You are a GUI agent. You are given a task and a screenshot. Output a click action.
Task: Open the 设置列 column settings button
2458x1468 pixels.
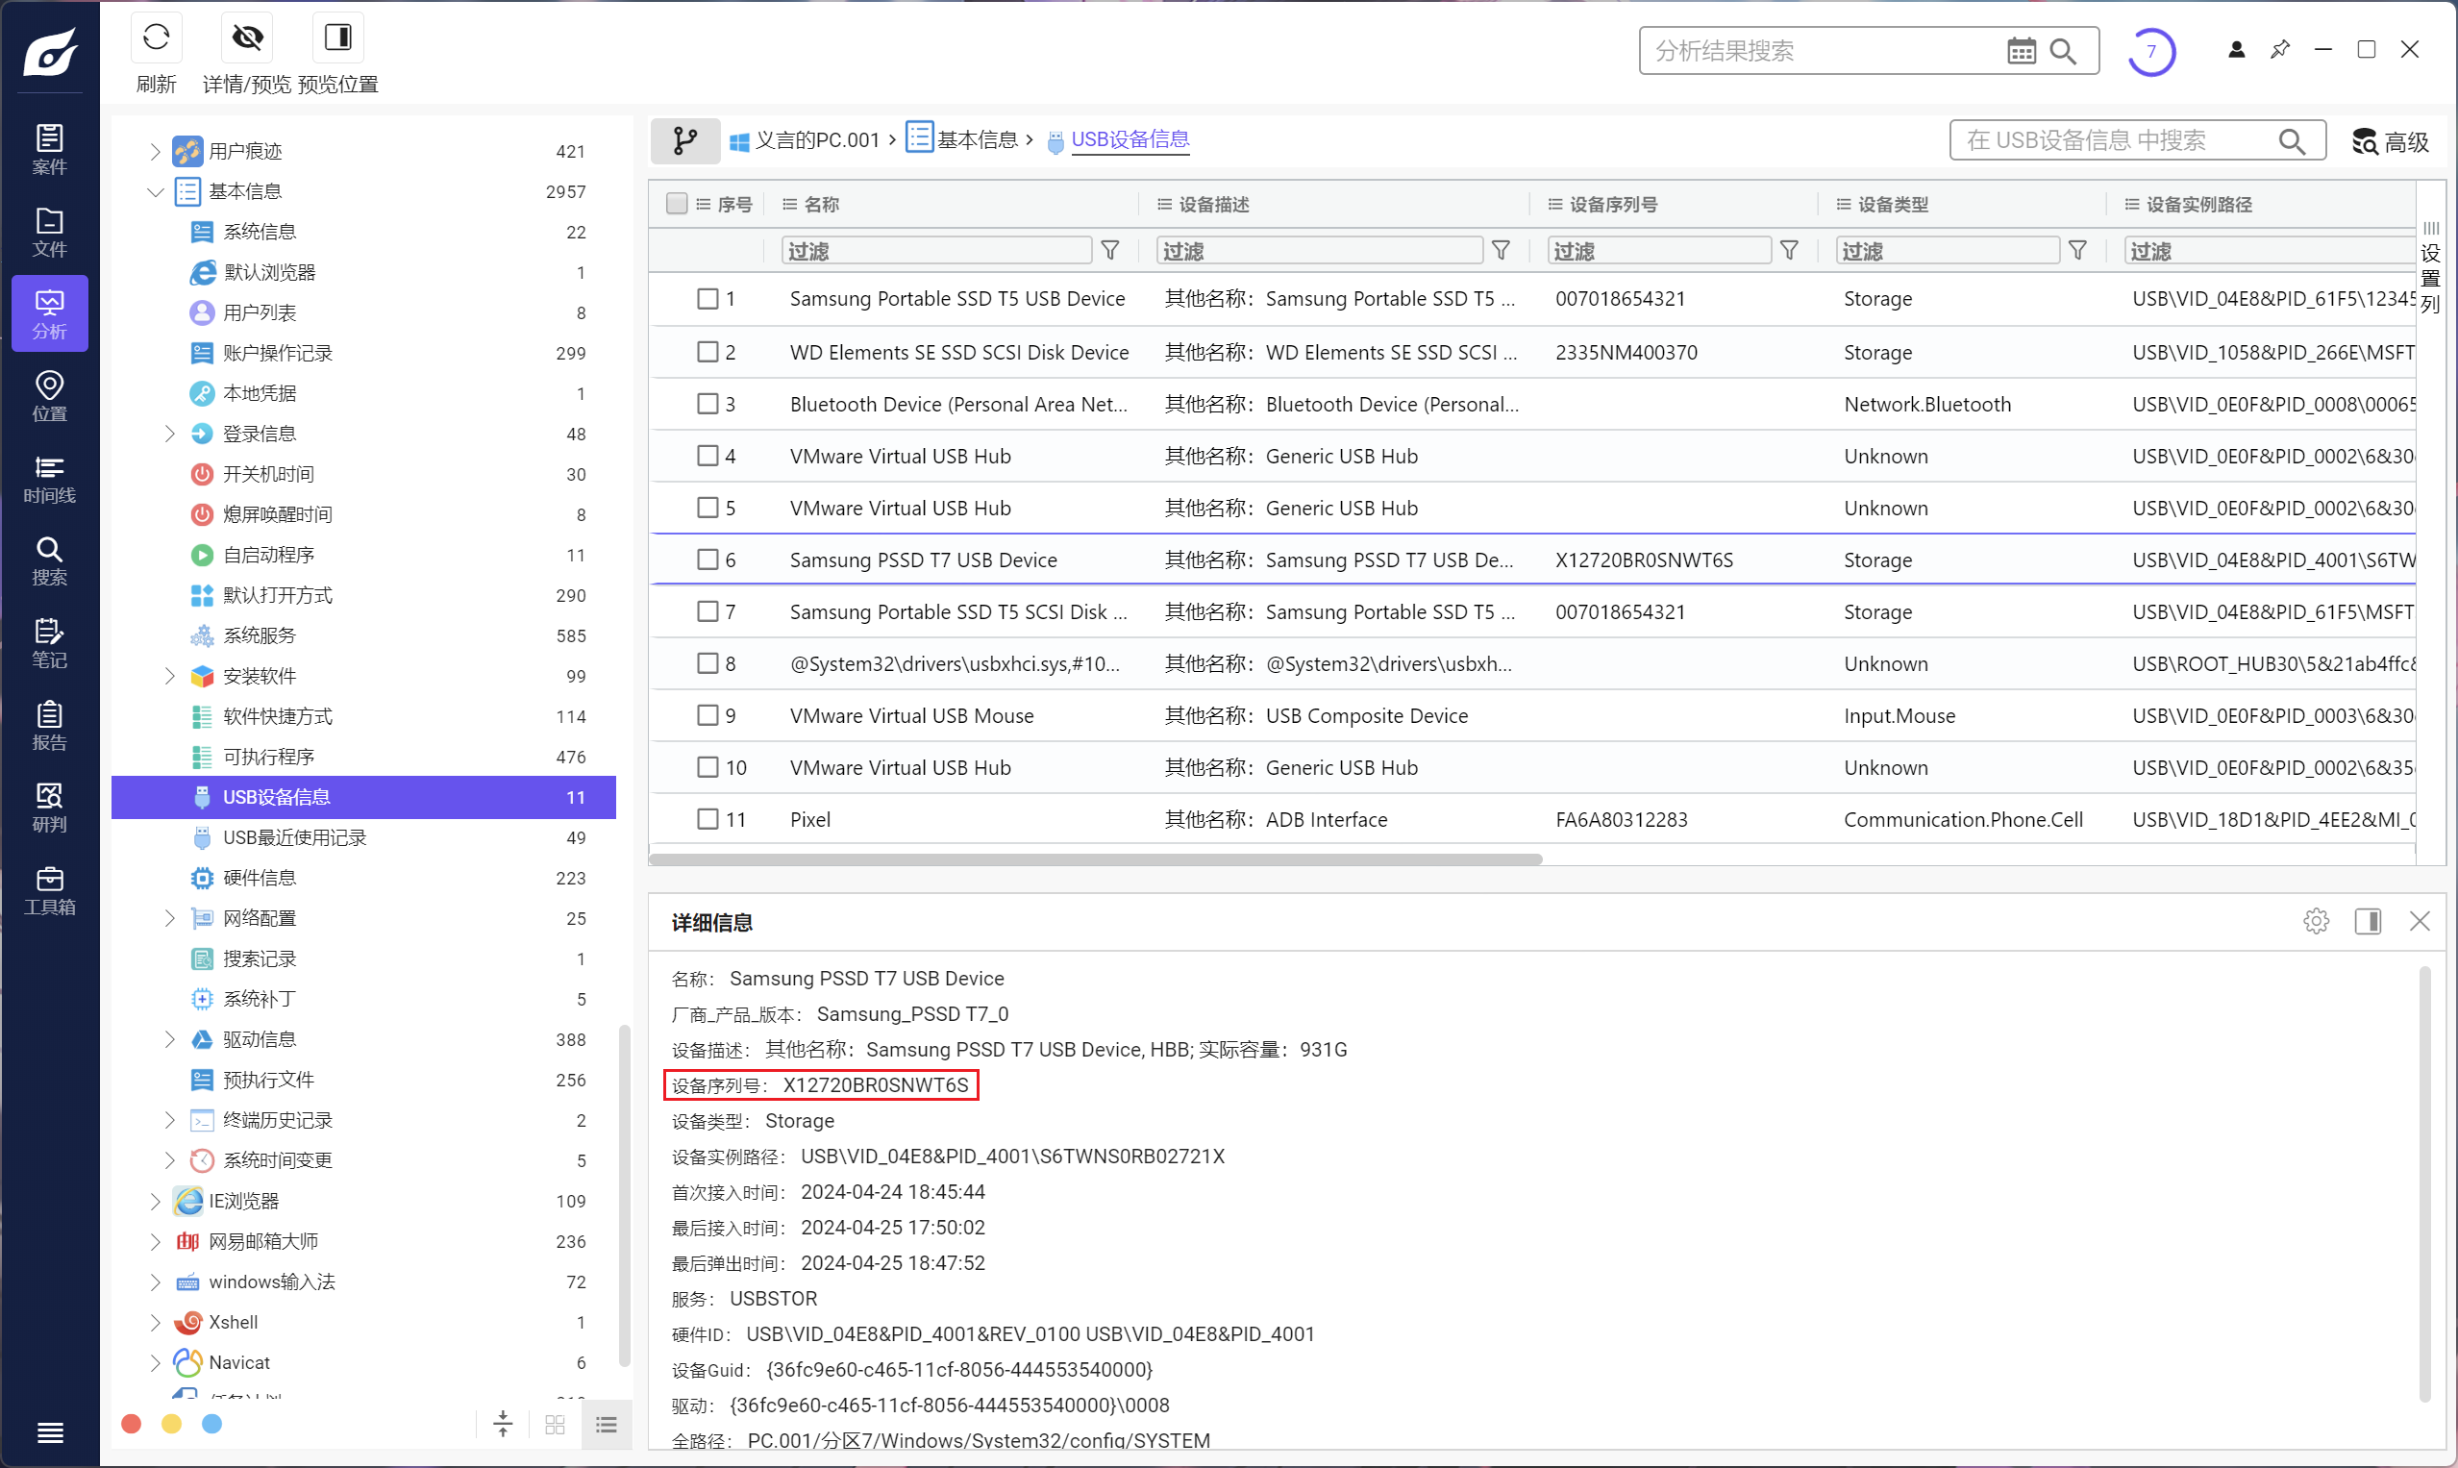(2430, 267)
